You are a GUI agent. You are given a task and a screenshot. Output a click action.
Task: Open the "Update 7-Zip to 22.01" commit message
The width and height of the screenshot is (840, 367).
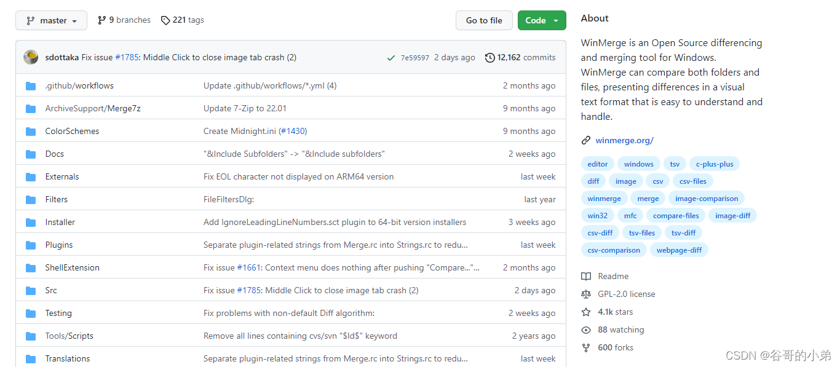click(245, 109)
